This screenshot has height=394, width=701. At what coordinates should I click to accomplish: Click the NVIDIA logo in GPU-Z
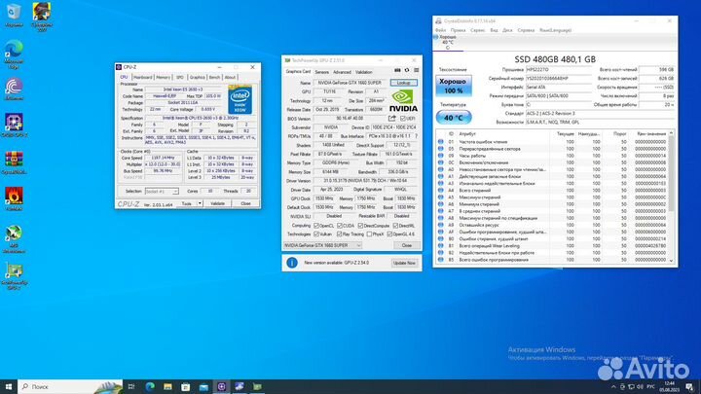pyautogui.click(x=403, y=101)
